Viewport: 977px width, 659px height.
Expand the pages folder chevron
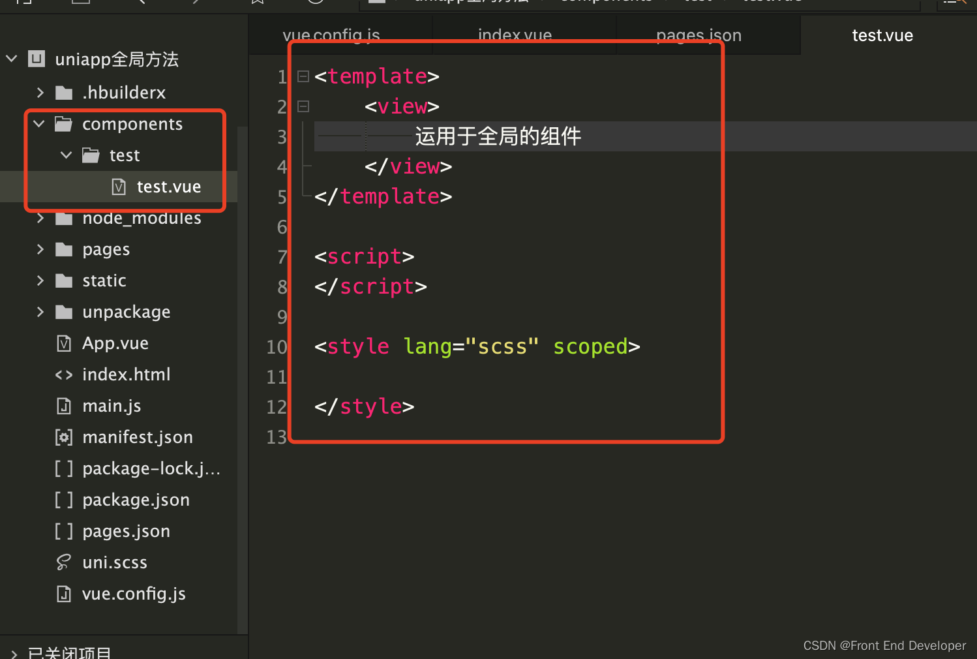[x=40, y=249]
